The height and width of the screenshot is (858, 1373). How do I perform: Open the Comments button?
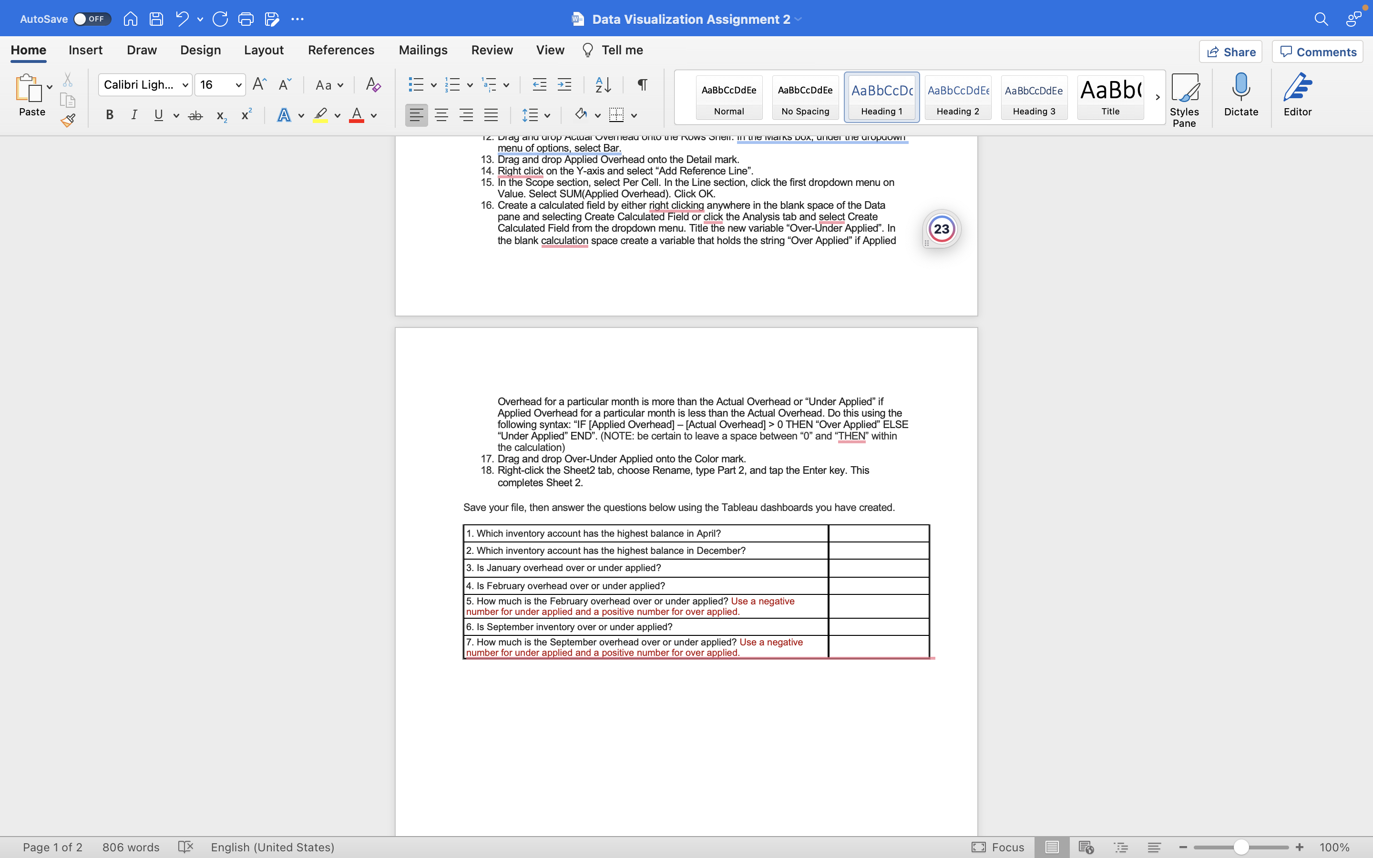[1317, 52]
